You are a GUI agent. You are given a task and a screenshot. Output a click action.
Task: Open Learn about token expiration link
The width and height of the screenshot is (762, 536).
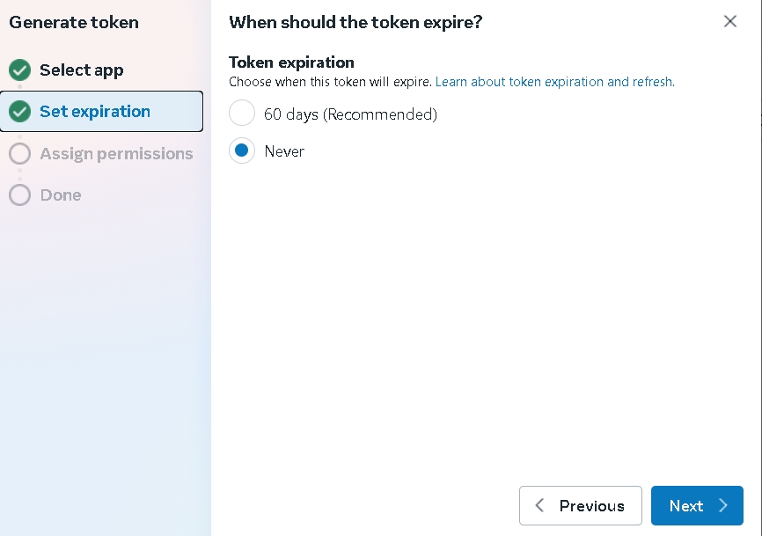pos(554,82)
